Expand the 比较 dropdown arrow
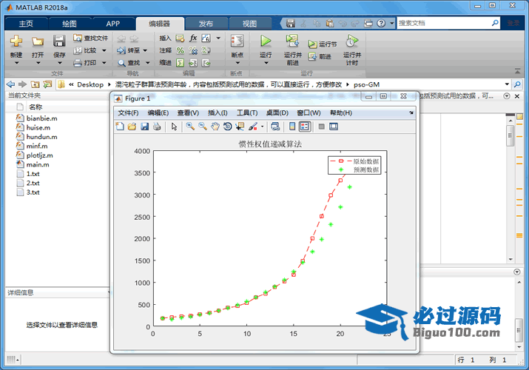 tap(104, 50)
